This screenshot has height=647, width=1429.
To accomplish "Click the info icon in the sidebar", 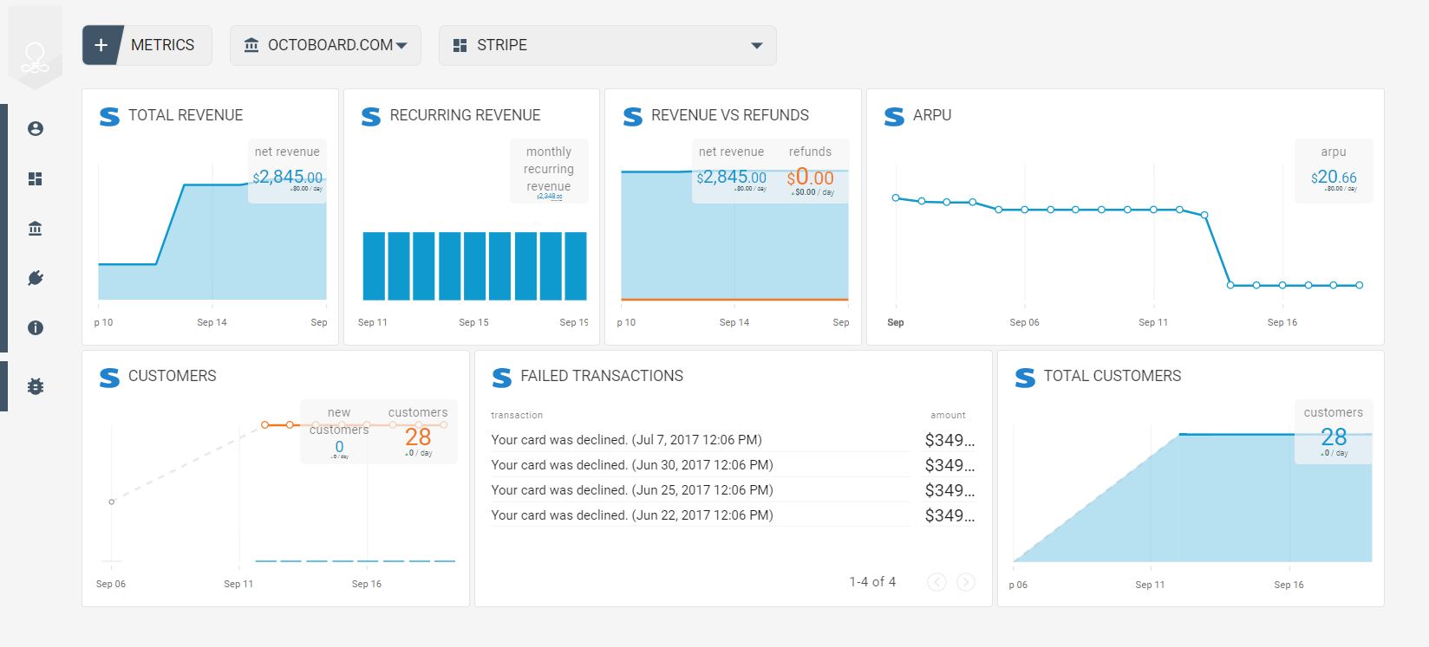I will [36, 327].
